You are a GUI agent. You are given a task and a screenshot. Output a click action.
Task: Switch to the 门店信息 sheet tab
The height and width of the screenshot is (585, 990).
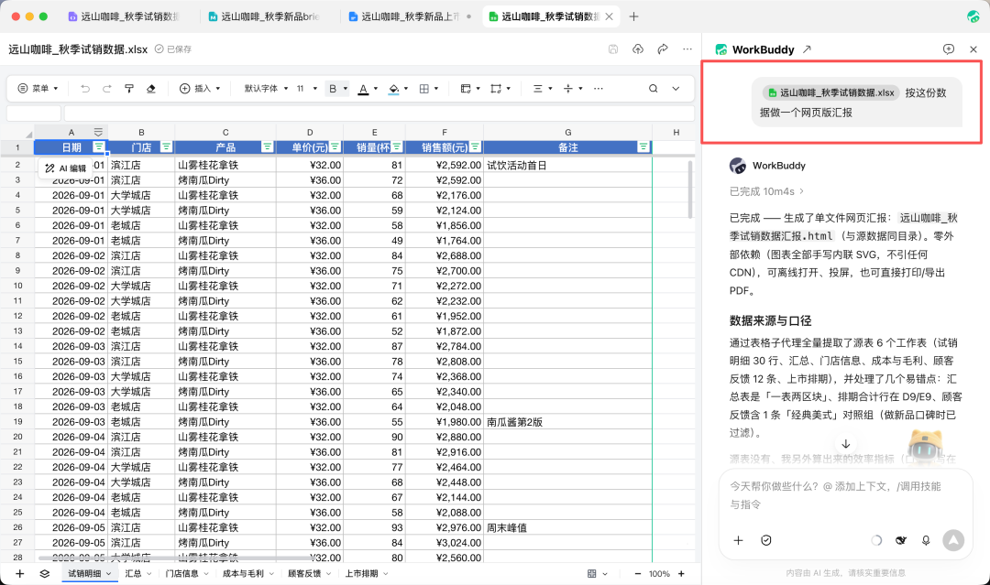pos(181,574)
